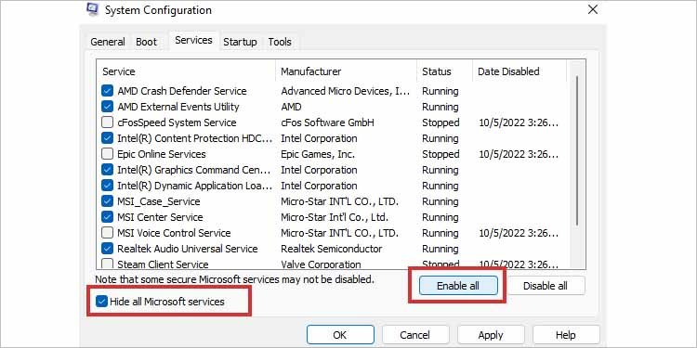Uncheck MSI Center Service
Screen dimensions: 697x348
click(x=107, y=217)
